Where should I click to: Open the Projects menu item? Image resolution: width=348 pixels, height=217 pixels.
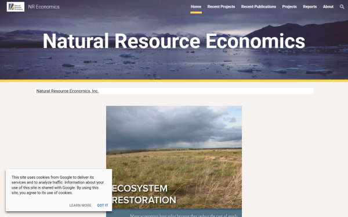coord(289,6)
